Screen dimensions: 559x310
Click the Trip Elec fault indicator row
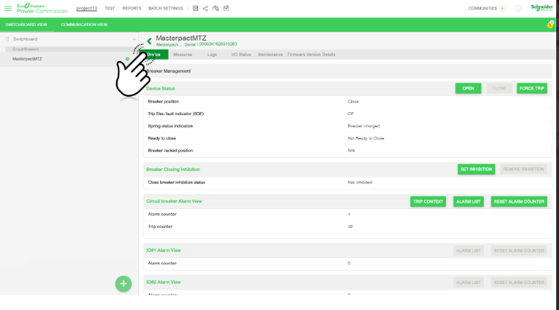[348, 114]
